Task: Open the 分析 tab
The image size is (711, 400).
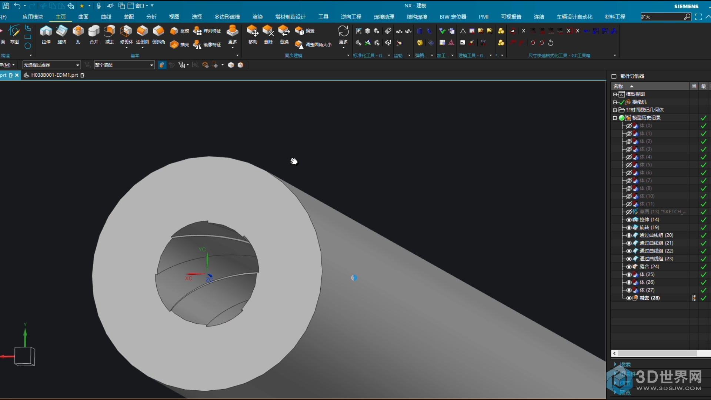Action: [151, 17]
